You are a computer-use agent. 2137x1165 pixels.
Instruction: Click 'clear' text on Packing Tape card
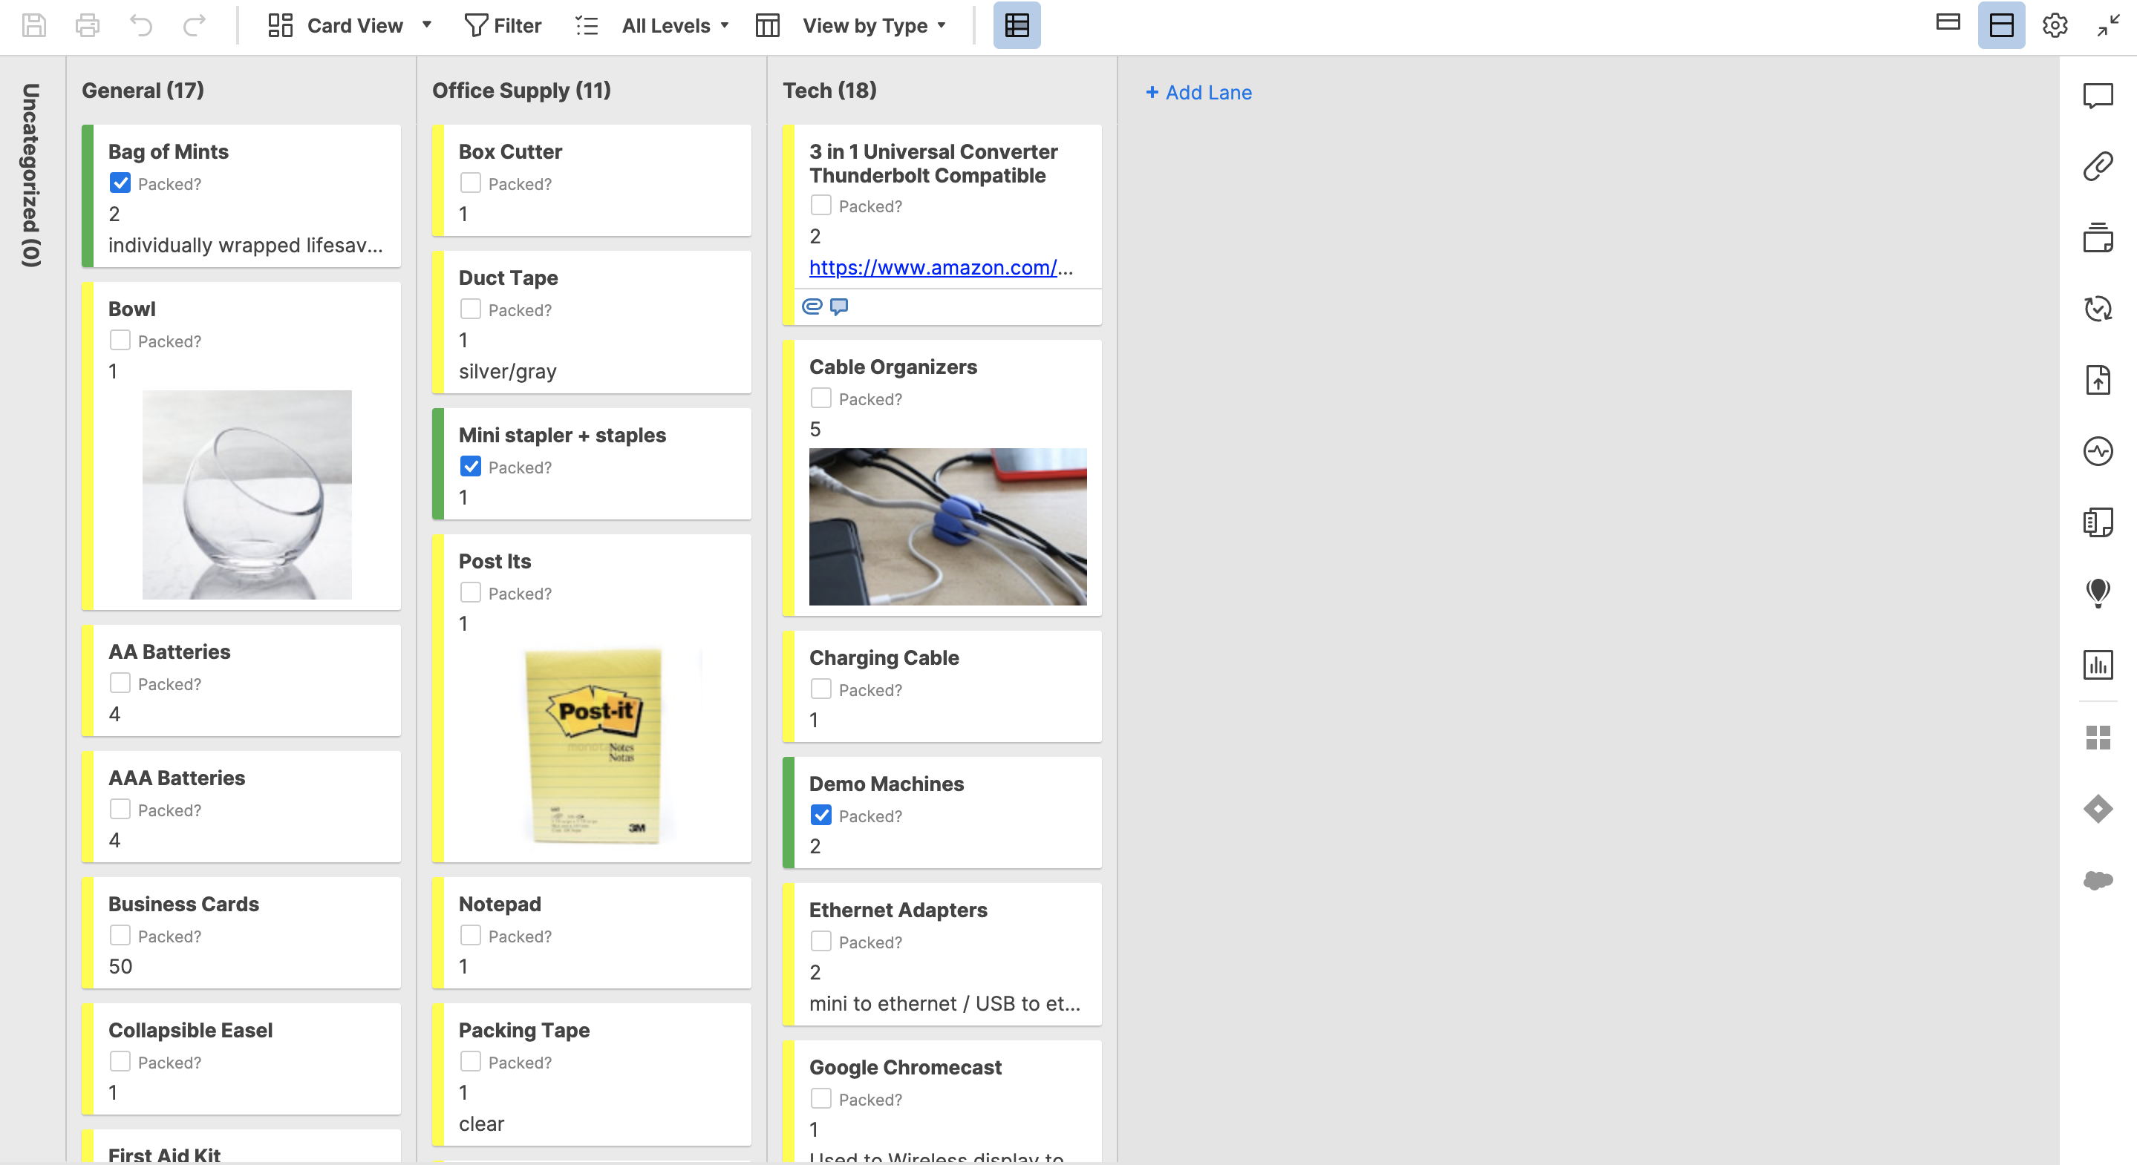coord(481,1123)
